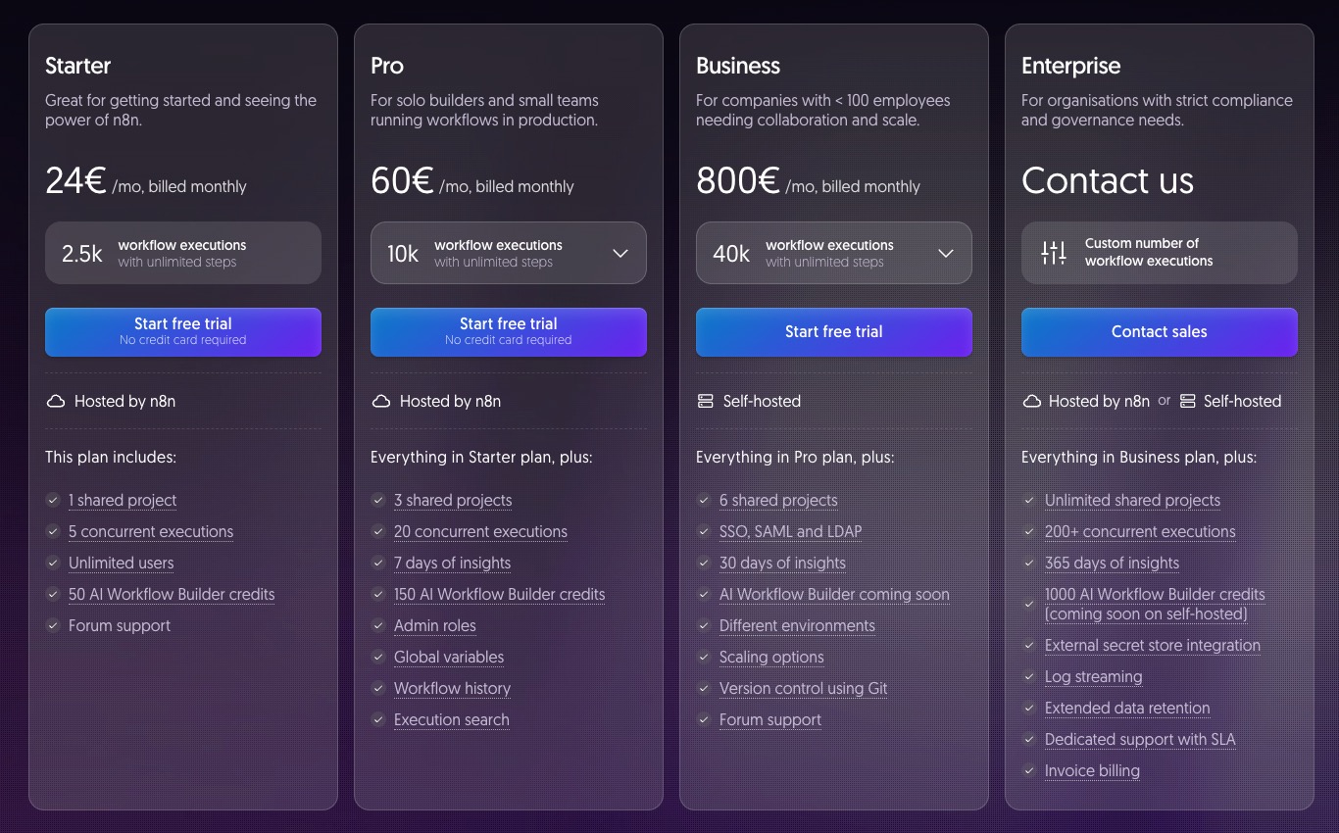This screenshot has height=833, width=1339.
Task: Start free trial for Pro plan
Action: coord(509,332)
